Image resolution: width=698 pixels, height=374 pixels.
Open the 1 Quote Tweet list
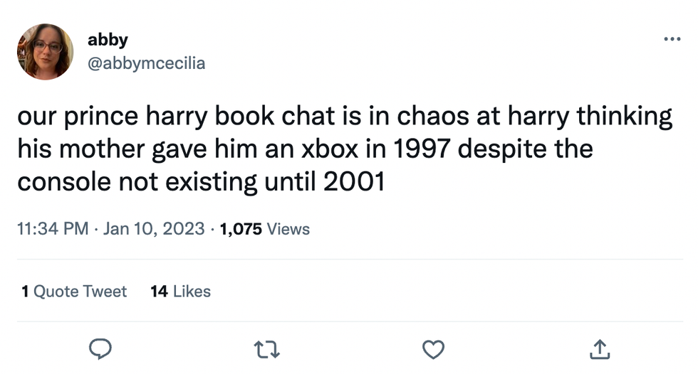point(75,291)
